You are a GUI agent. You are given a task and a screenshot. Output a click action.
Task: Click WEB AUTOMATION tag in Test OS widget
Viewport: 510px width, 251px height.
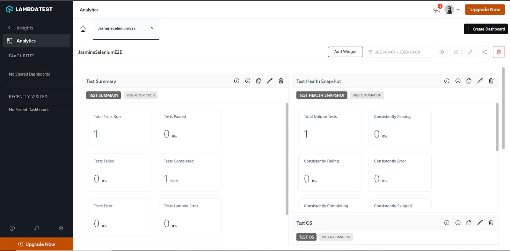pyautogui.click(x=336, y=237)
